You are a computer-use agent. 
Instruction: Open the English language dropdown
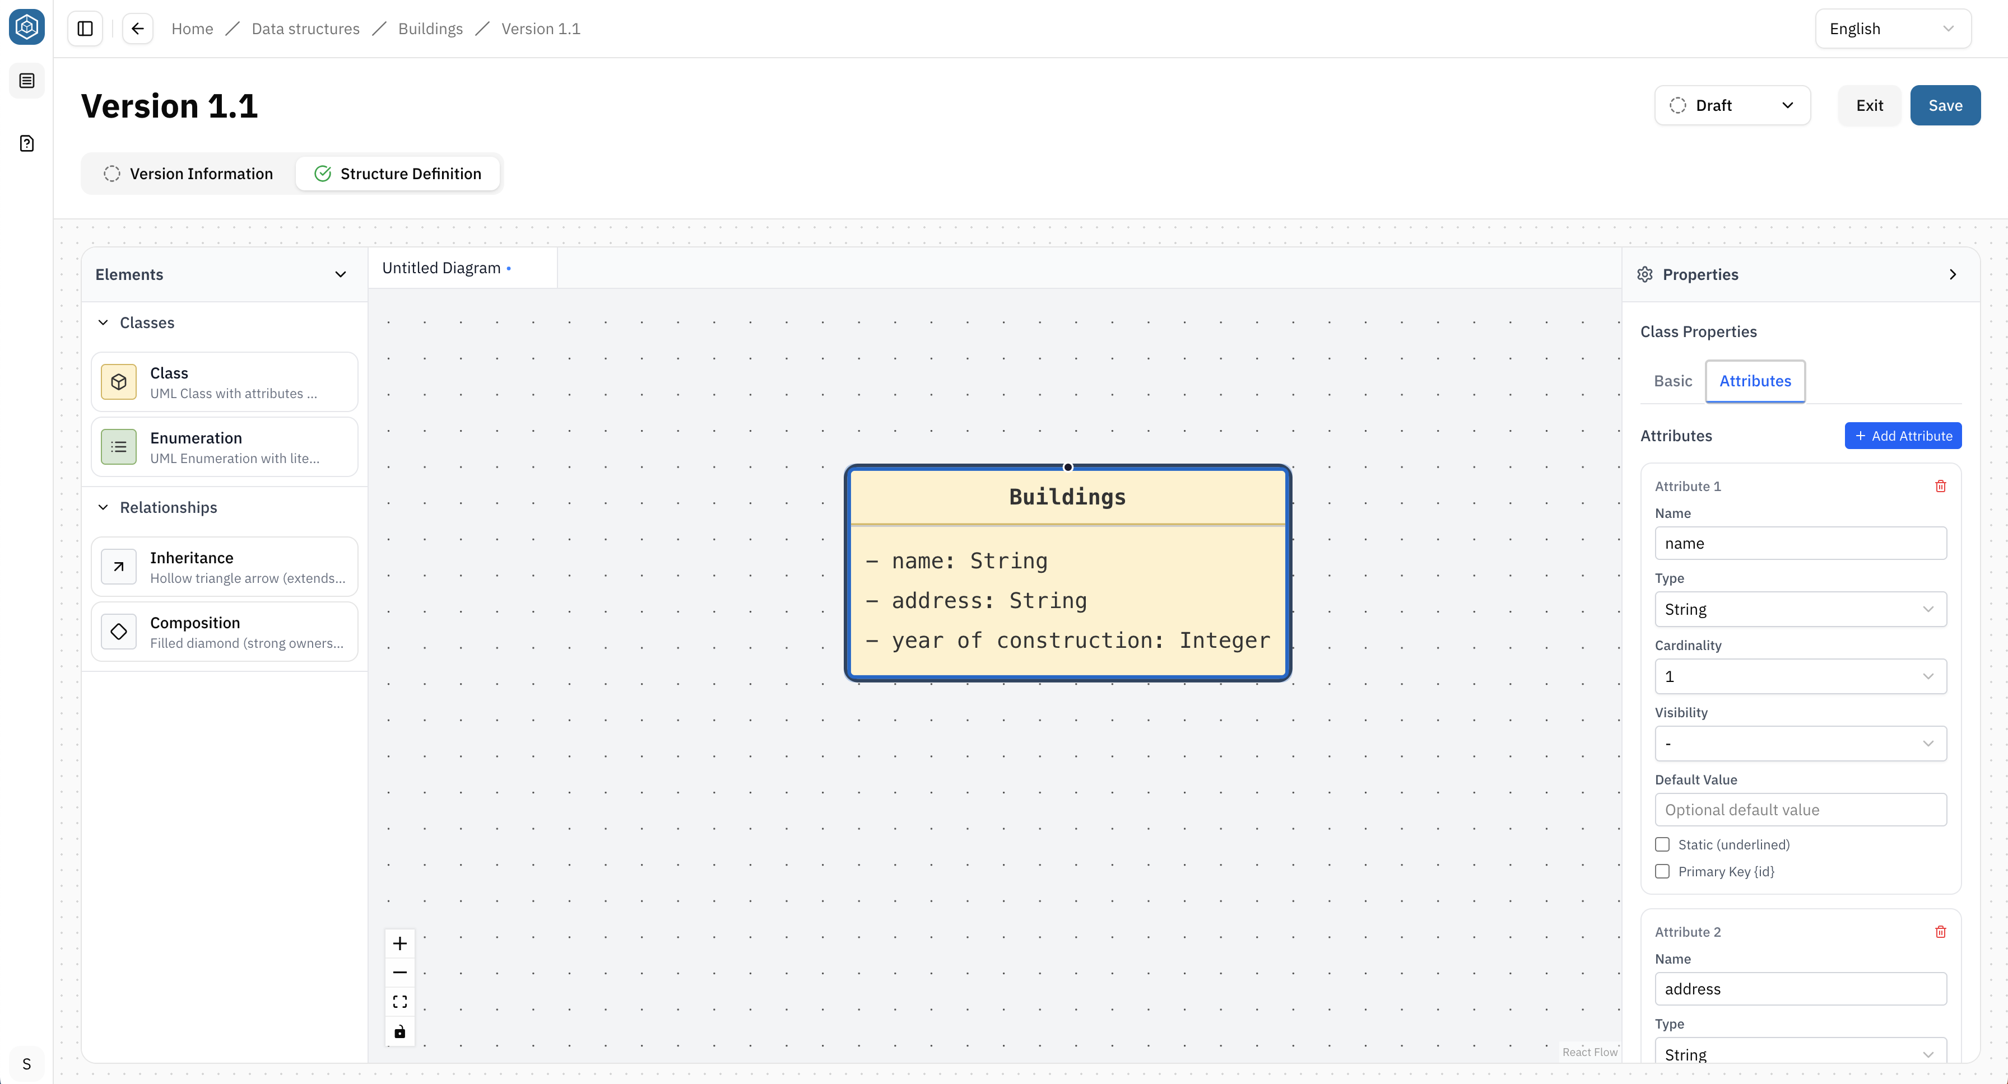click(x=1893, y=29)
